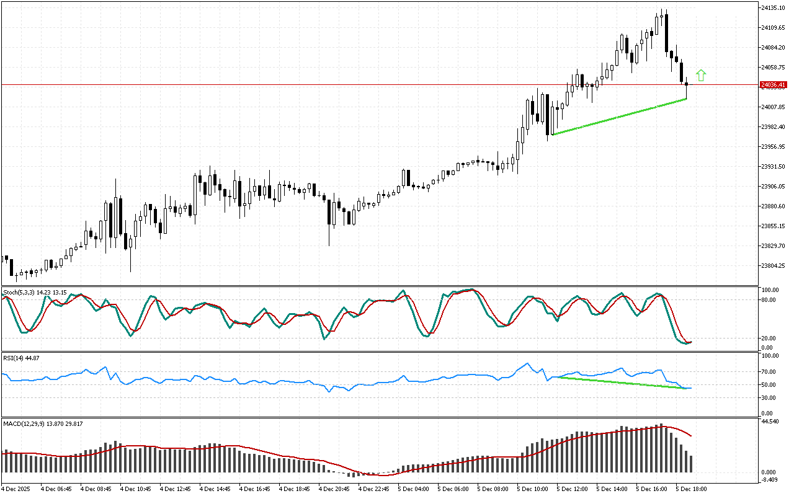Click the 24135.10 price axis label
Image resolution: width=794 pixels, height=496 pixels.
coord(773,7)
